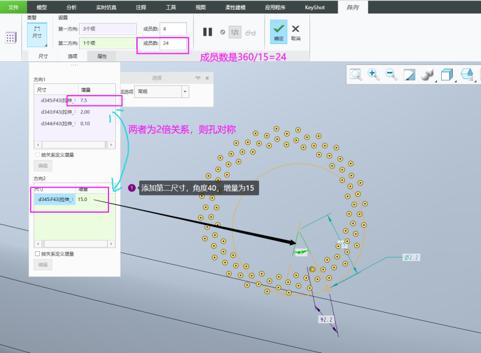Click the repaint screen icon
Image resolution: width=481 pixels, height=353 pixels.
(x=409, y=75)
